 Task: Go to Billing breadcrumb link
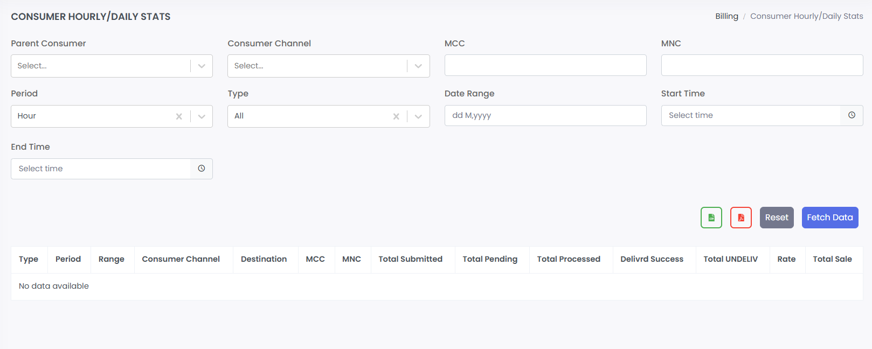726,16
